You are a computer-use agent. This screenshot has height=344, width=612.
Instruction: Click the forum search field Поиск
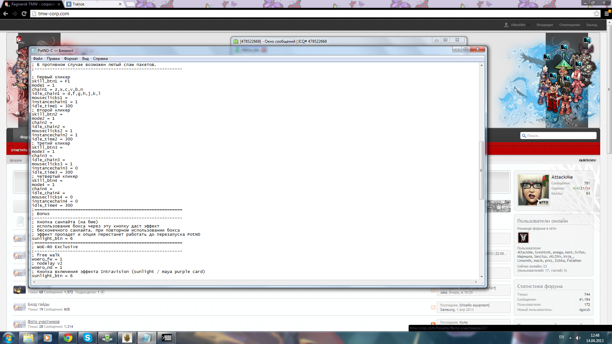[558, 136]
